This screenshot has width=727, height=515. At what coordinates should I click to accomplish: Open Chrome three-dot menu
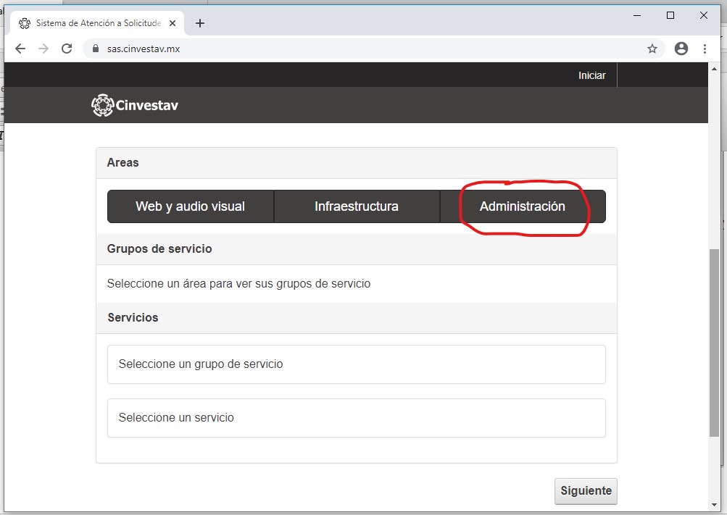(705, 49)
